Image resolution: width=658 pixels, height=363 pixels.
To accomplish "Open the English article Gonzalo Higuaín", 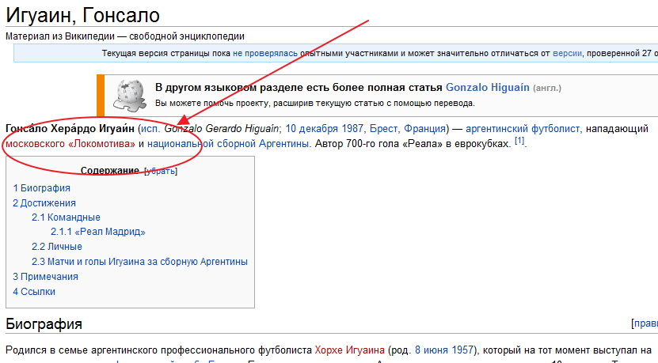I will [487, 87].
